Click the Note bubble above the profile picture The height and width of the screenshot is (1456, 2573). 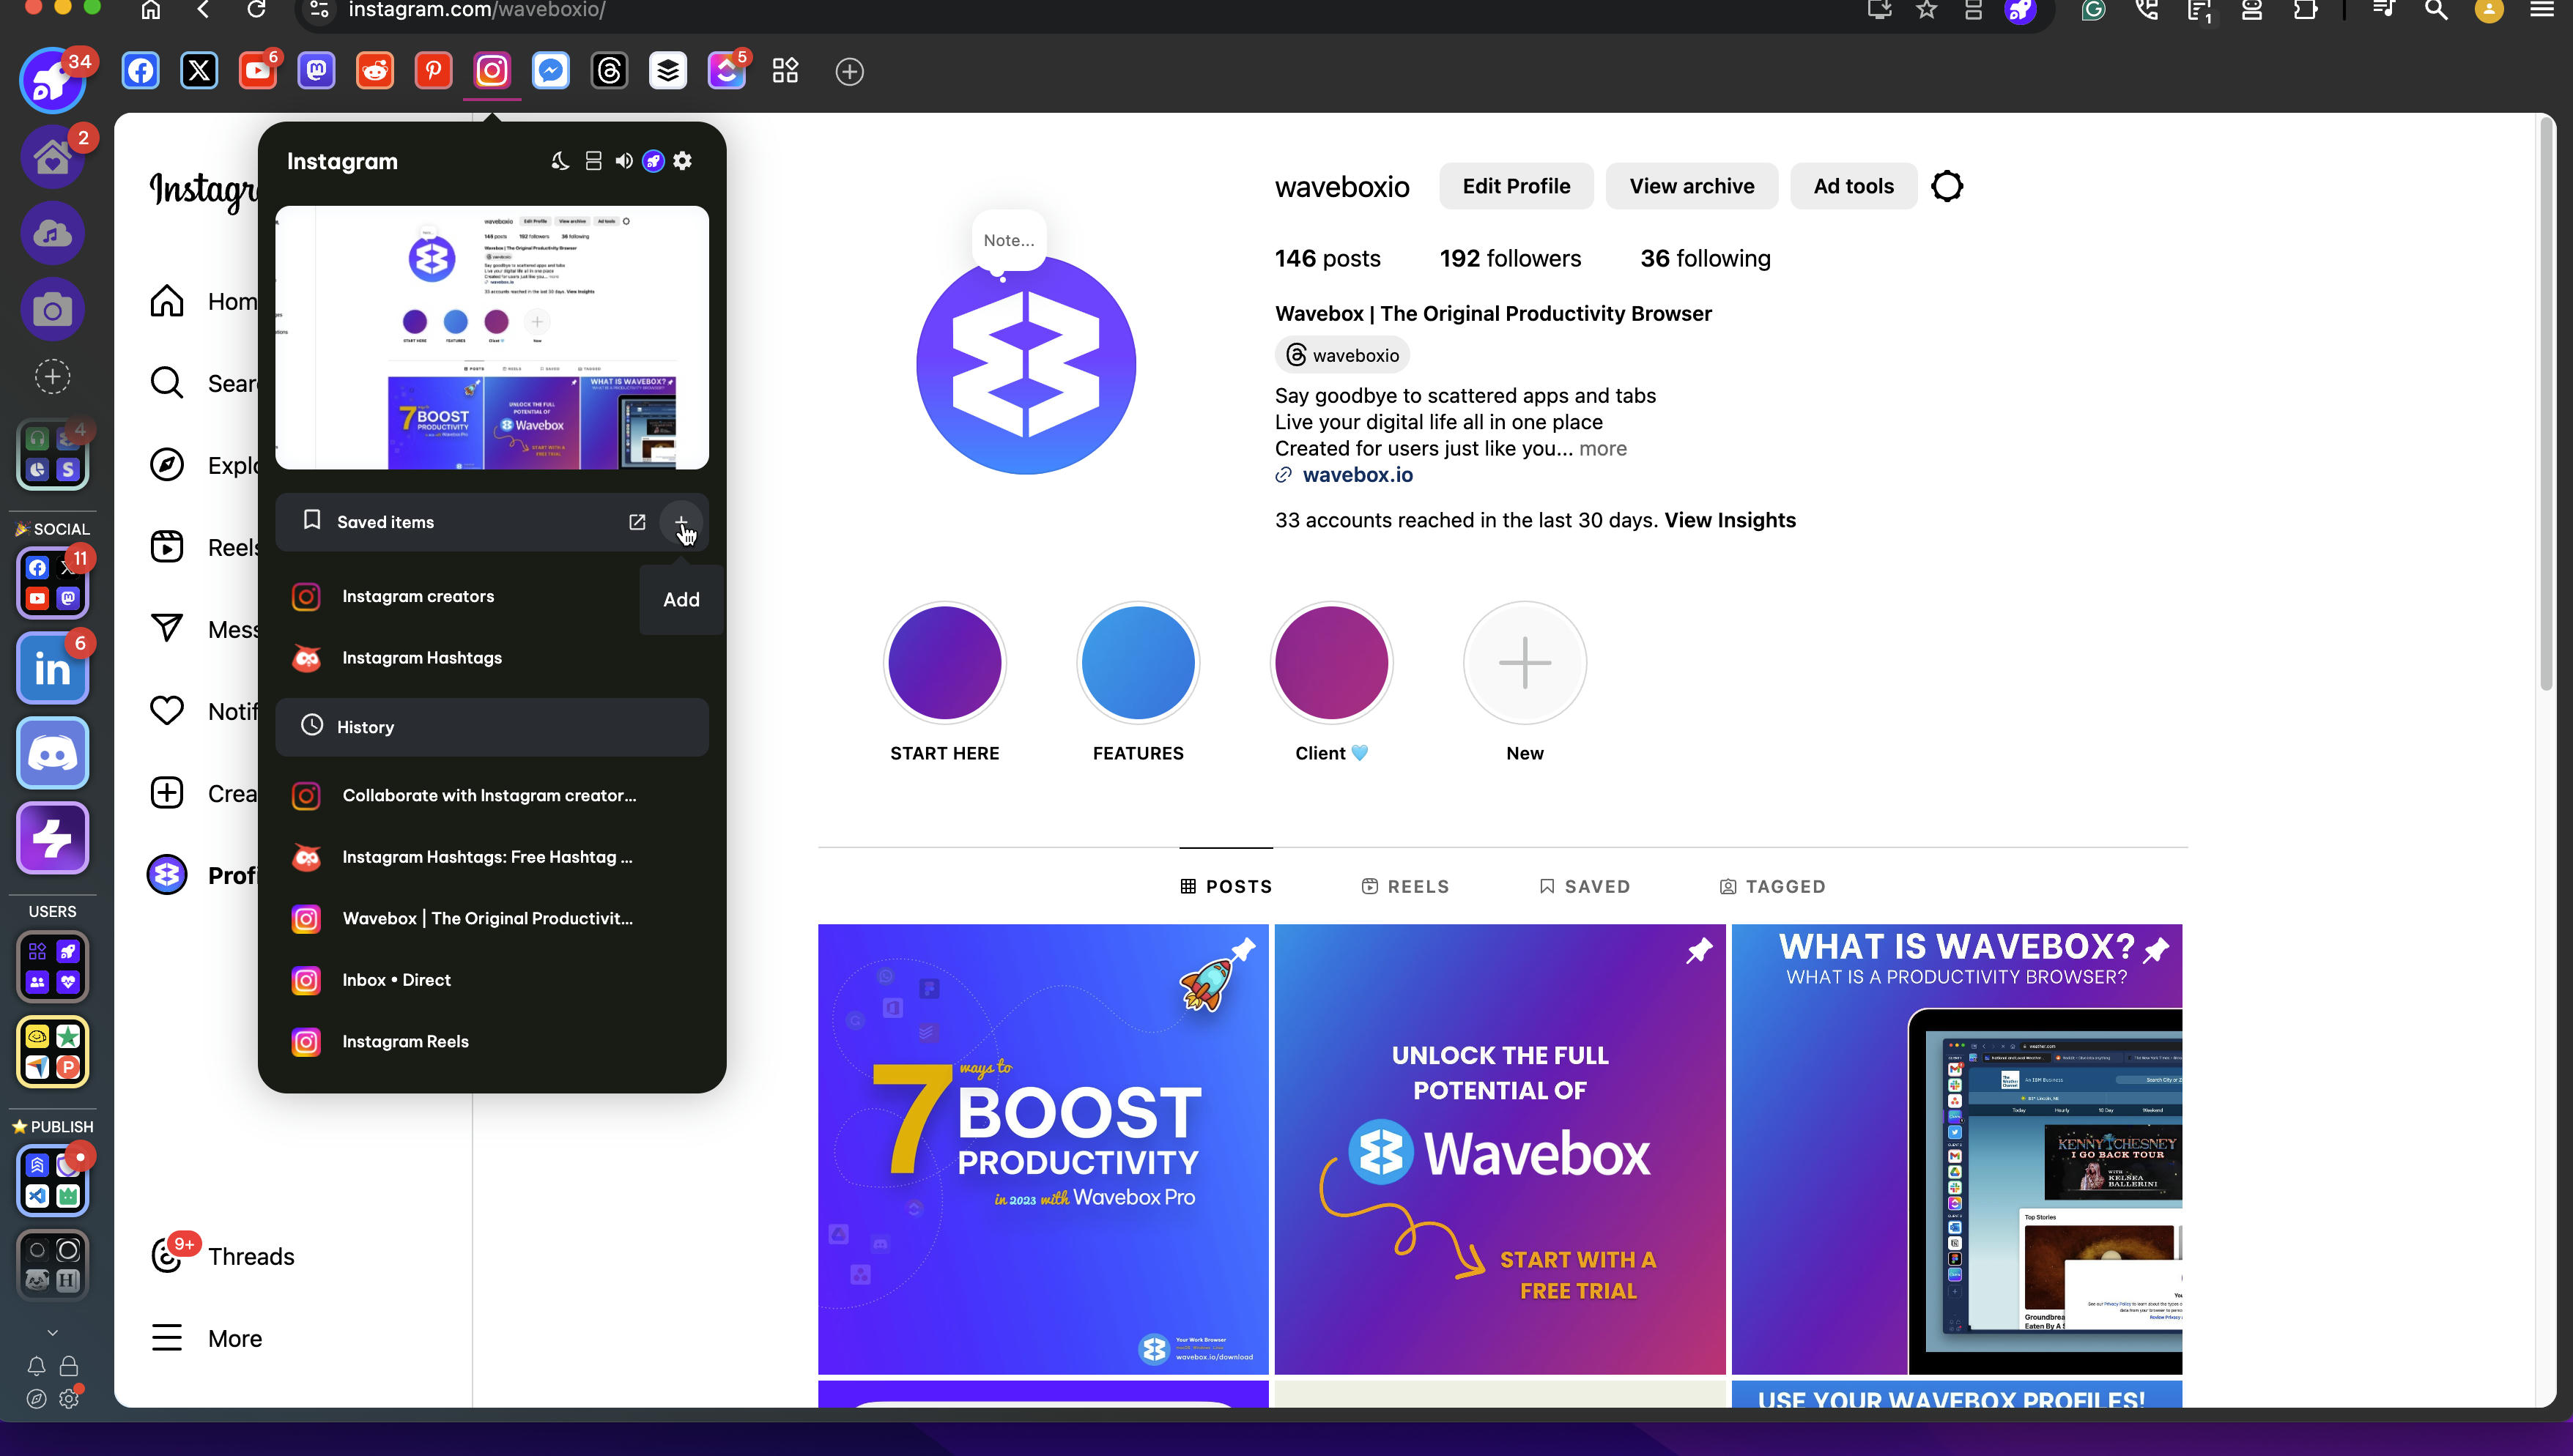pos(1009,240)
